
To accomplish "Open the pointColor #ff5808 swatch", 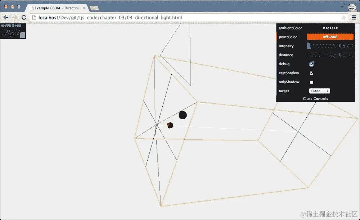I will (x=330, y=37).
